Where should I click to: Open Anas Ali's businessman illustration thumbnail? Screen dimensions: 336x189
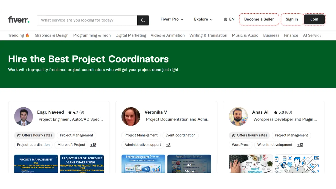point(297,164)
